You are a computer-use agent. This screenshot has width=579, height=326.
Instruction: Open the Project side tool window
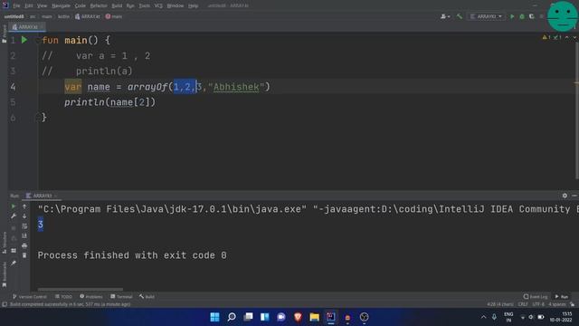tap(4, 34)
